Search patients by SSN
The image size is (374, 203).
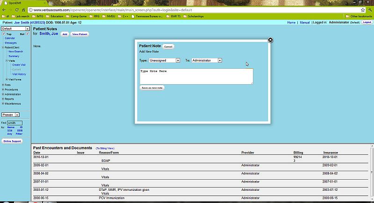pos(10,130)
